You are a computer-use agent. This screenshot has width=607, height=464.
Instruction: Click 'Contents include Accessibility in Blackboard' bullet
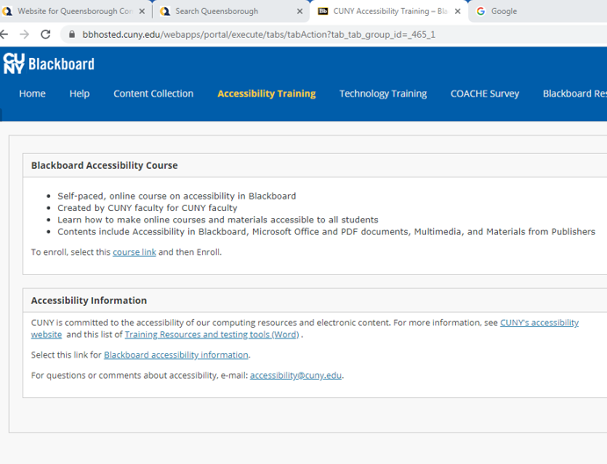tap(326, 232)
